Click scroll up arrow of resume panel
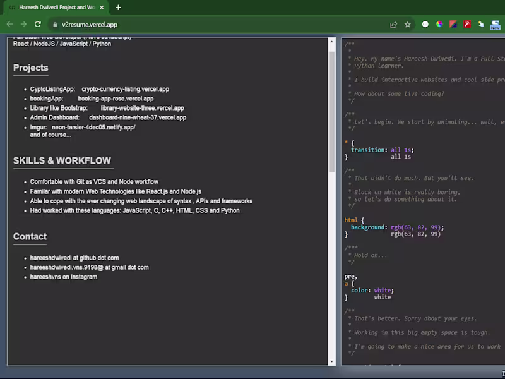The width and height of the screenshot is (505, 379). pyautogui.click(x=332, y=41)
